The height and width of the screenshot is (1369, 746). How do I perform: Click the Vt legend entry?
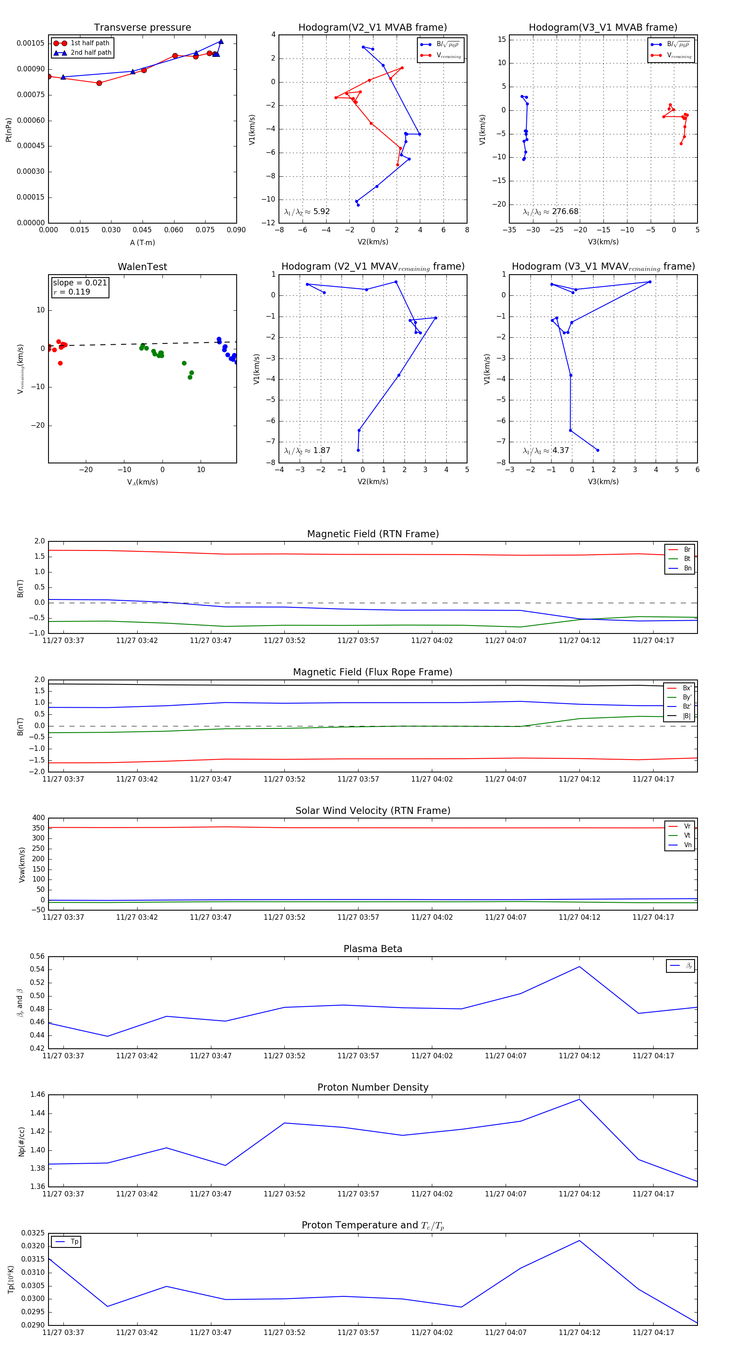point(680,836)
